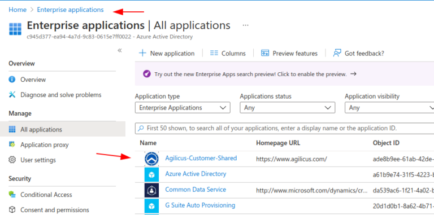Click the search magnifier icon
This screenshot has height=215, width=434.
[x=141, y=128]
